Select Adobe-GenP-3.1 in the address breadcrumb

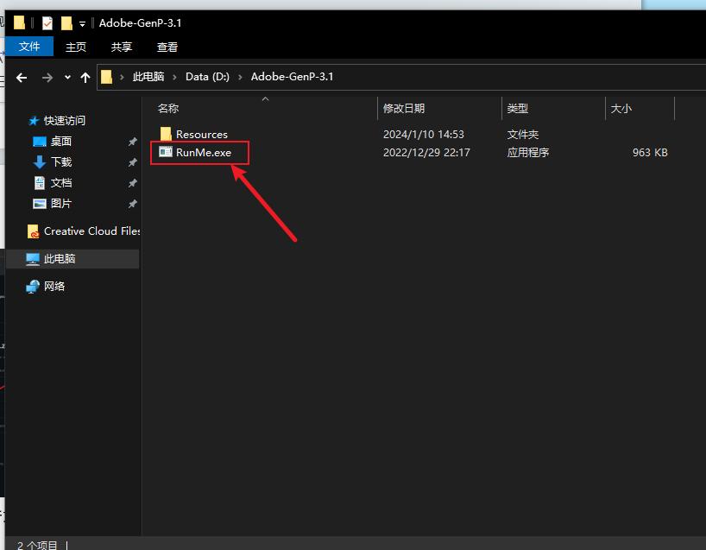pos(293,77)
